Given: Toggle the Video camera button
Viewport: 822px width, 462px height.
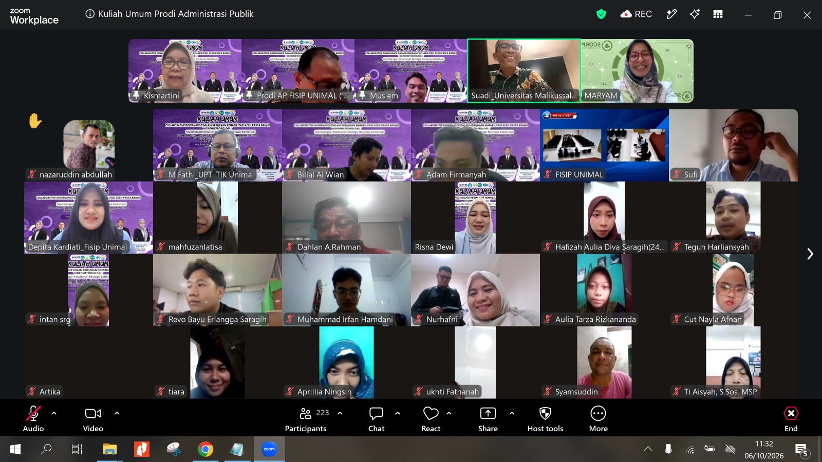Looking at the screenshot, I should tap(93, 419).
